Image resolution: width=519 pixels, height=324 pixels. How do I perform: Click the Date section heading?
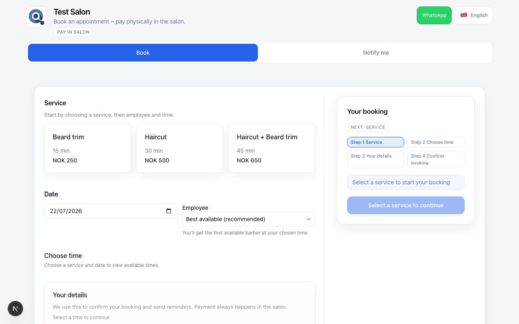click(51, 194)
